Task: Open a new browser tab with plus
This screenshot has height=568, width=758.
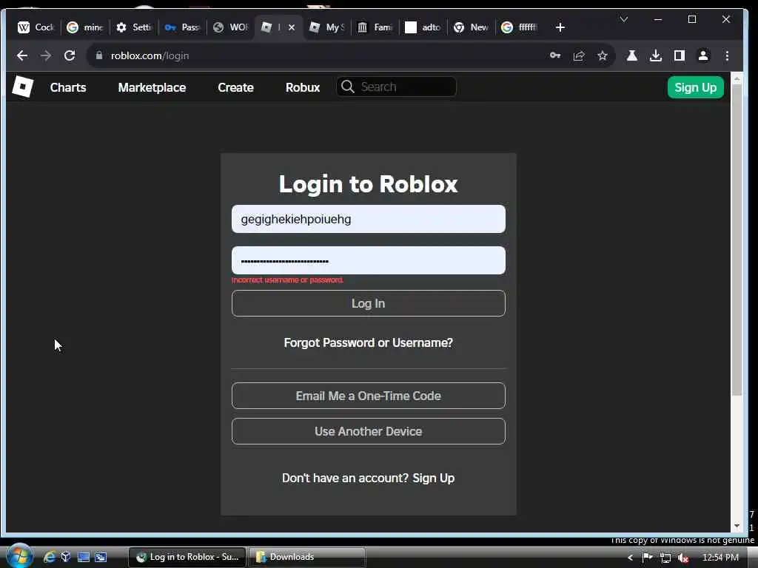Action: (x=560, y=27)
